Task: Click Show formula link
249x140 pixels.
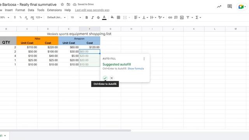Action: click(136, 68)
